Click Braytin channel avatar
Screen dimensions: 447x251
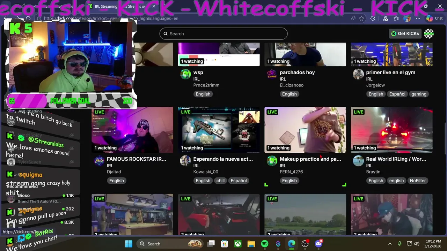358,161
